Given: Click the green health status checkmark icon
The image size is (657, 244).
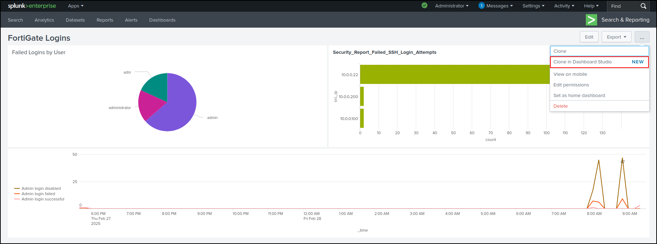Looking at the screenshot, I should click(424, 6).
